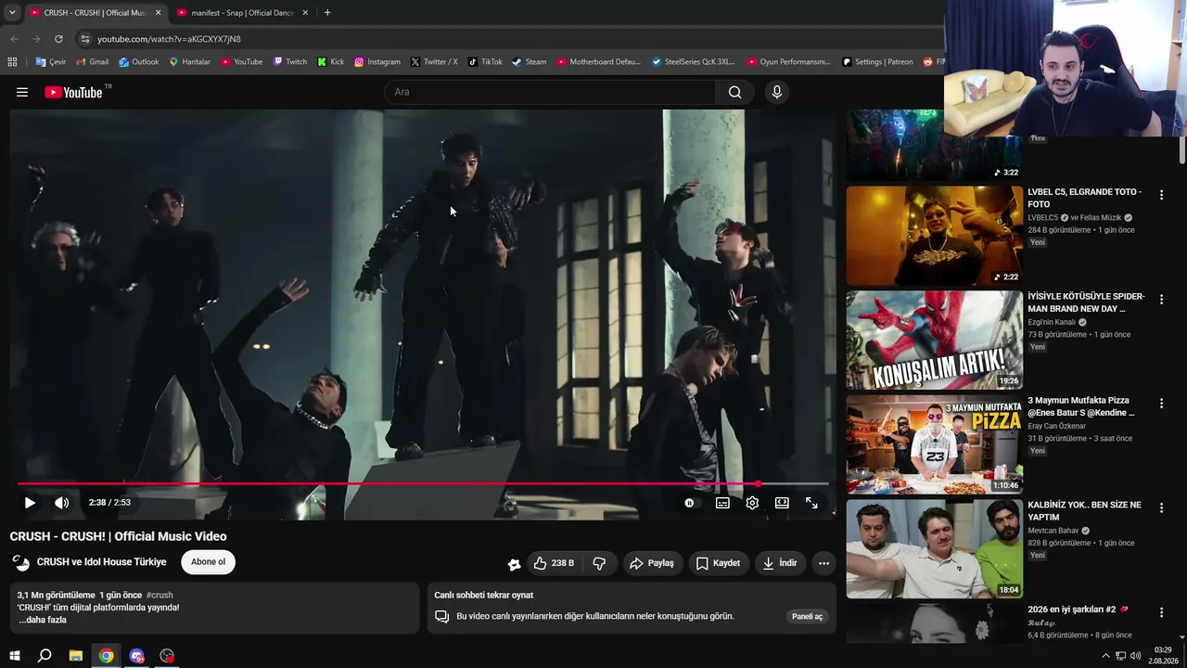Open the YouTube guide hamburger menu
This screenshot has height=668, width=1187.
tap(22, 92)
